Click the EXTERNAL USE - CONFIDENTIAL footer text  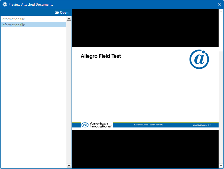pos(148,125)
